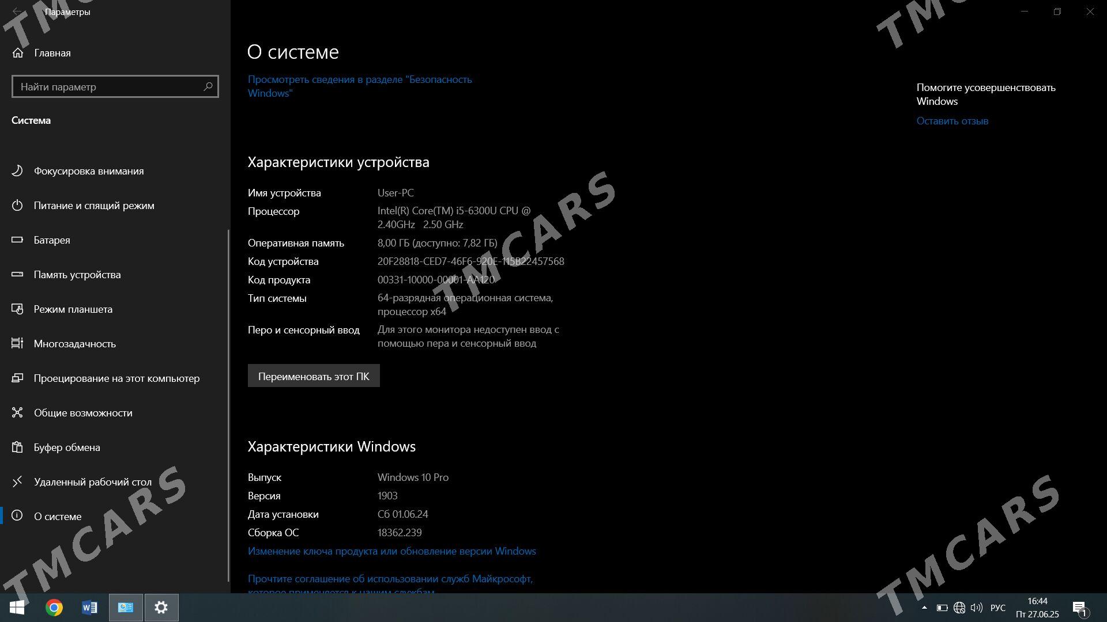
Task: Click the info icon for О системе
Action: [17, 516]
